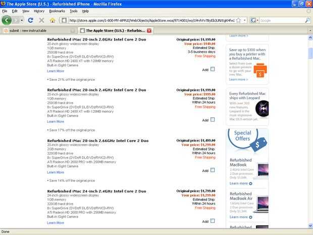Check Add for iMac 24-inch 2.4GHz
Viewport: 313px width, 235px height.
coord(213,221)
